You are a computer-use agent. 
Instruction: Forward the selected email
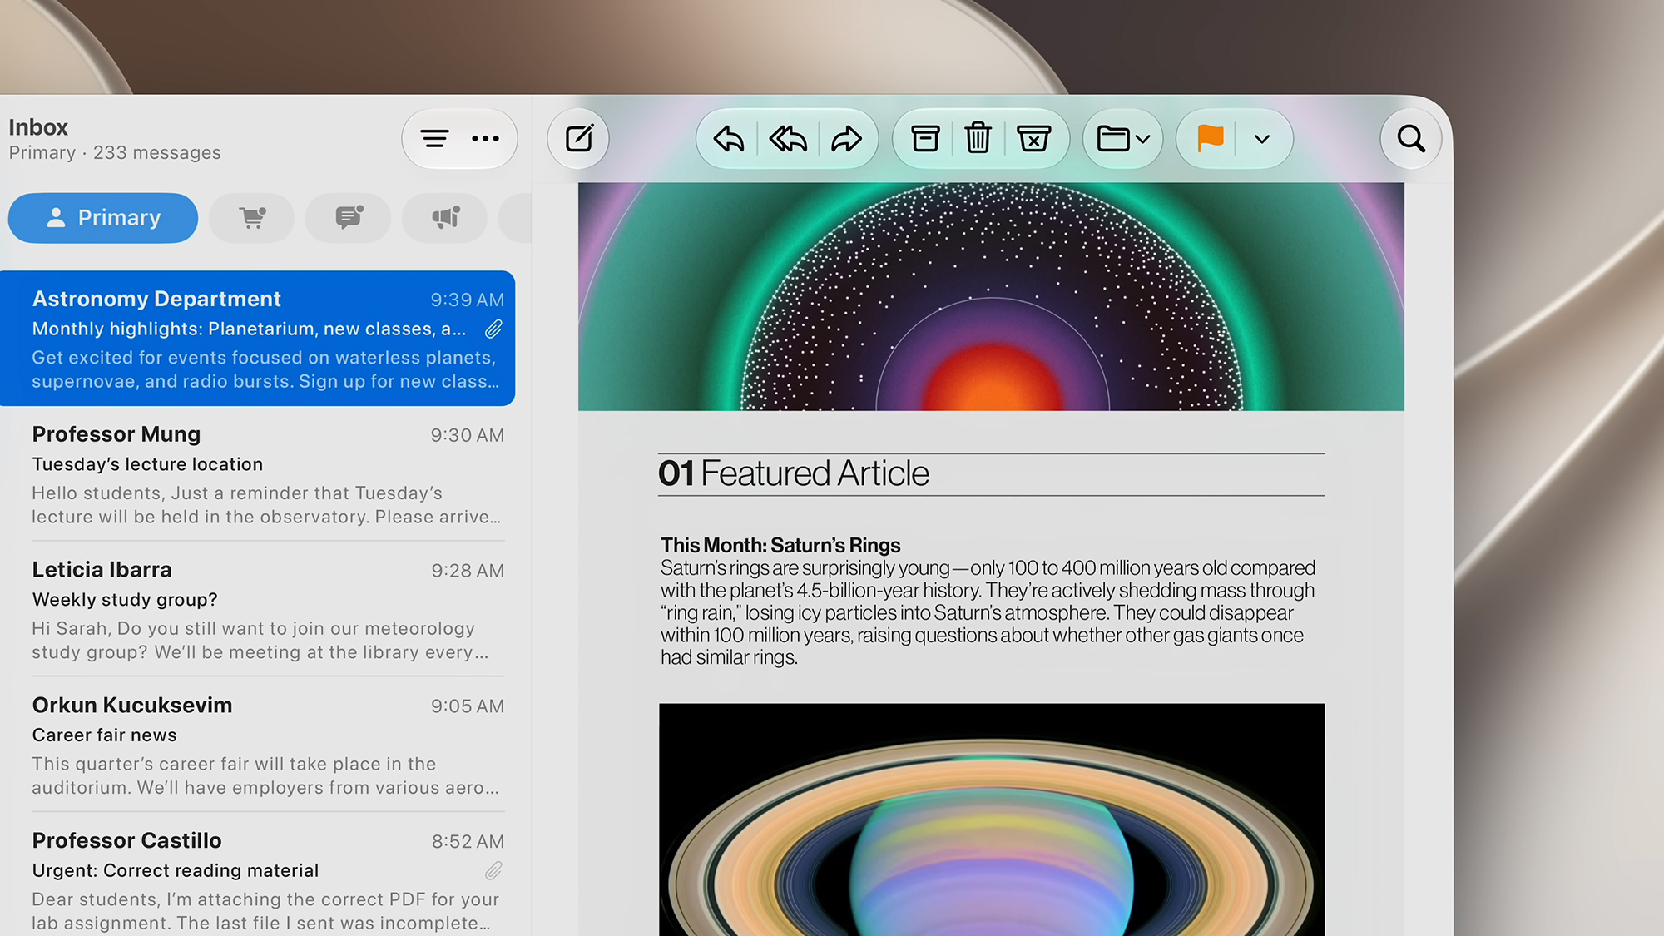(846, 139)
